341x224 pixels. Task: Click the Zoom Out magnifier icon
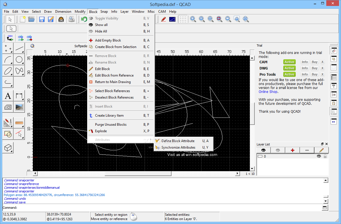point(202,19)
